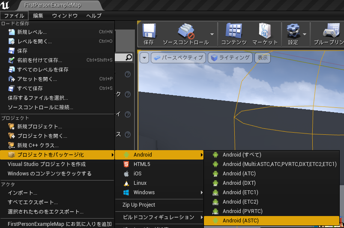Open the ライティング view mode dropdown
Image resolution: width=344 pixels, height=228 pixels.
click(x=230, y=58)
